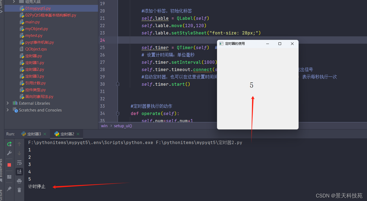Click line number 30 in the gutter

(x=102, y=84)
